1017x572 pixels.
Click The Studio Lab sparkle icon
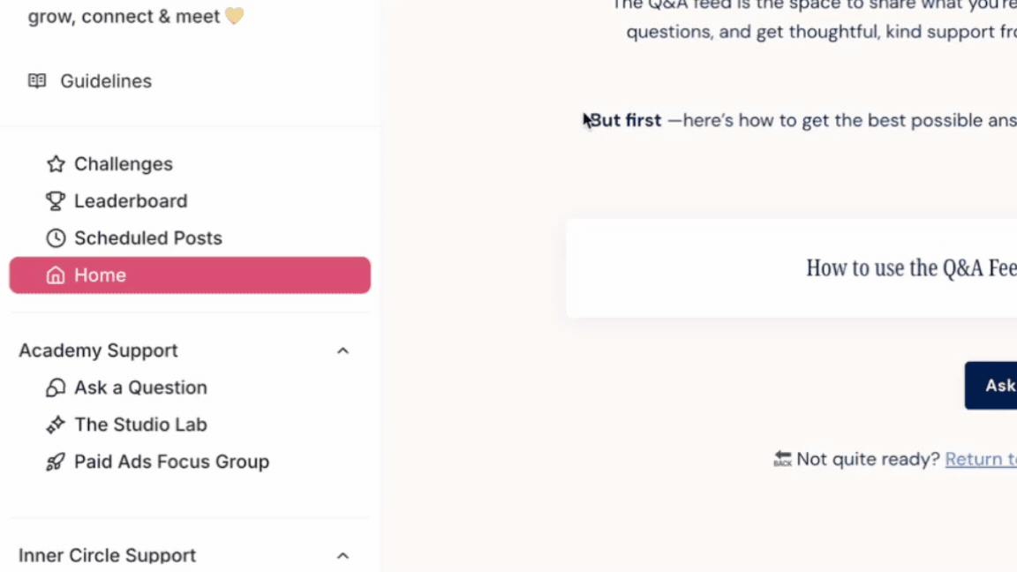pyautogui.click(x=55, y=425)
